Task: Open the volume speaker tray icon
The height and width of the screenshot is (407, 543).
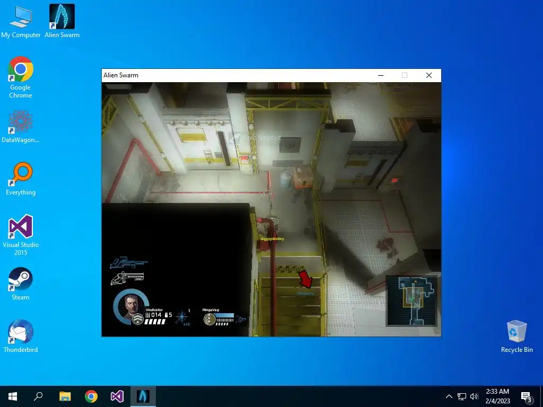Action: (x=474, y=396)
